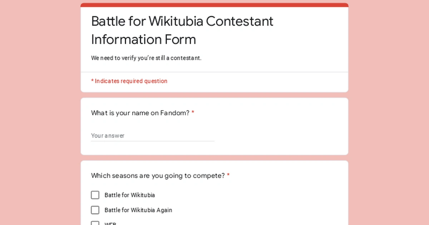Screen dimensions: 429x225
Task: Check the Battle for Wikitubia Again checkbox
Action: pyautogui.click(x=95, y=210)
